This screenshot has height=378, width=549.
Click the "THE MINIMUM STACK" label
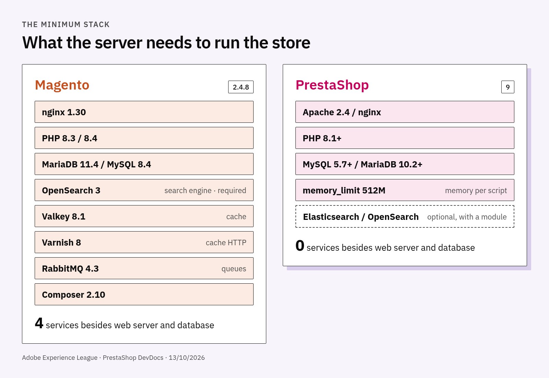[x=66, y=25]
